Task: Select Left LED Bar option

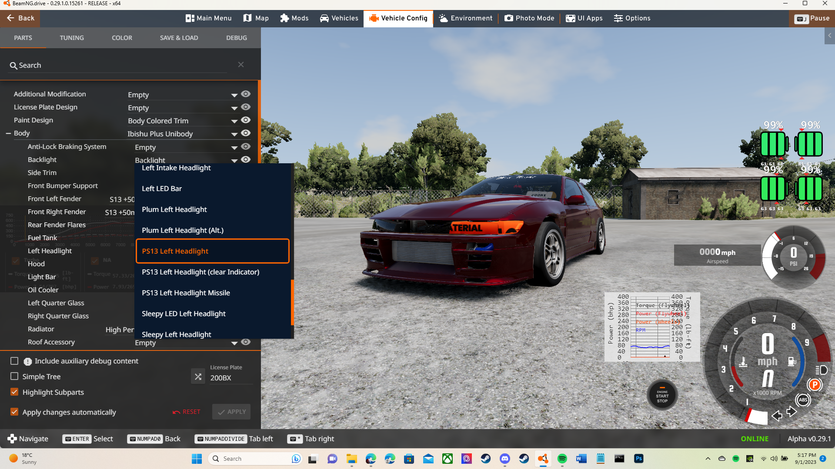Action: click(x=212, y=188)
